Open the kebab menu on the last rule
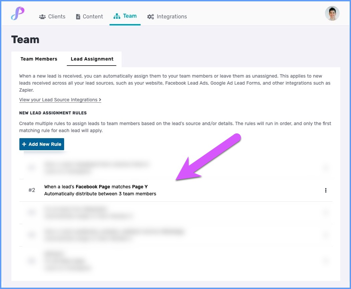Viewport: 351px width, 289px height. click(x=326, y=261)
